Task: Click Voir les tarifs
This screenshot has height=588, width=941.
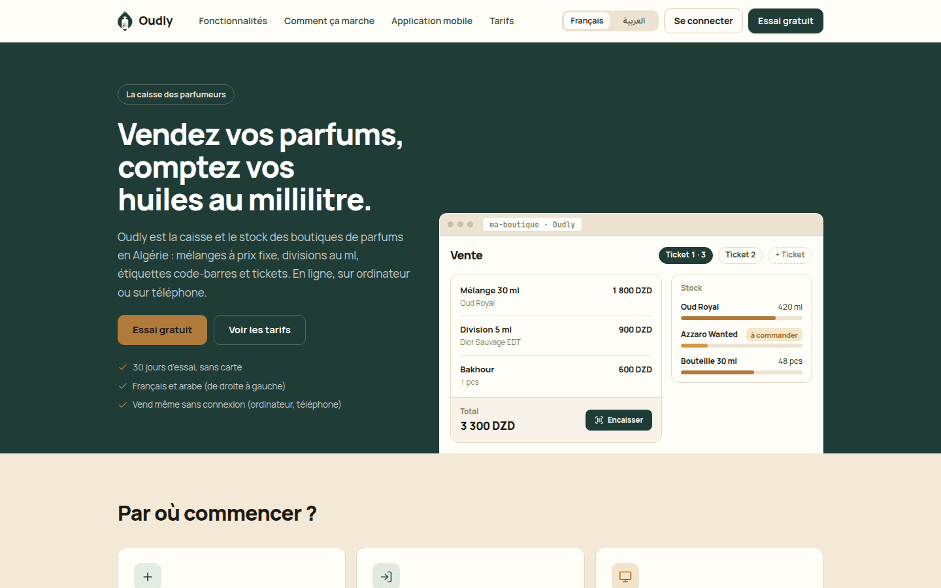Action: (259, 330)
